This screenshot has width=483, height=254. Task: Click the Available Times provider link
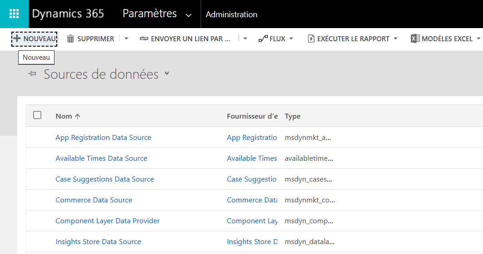click(252, 158)
